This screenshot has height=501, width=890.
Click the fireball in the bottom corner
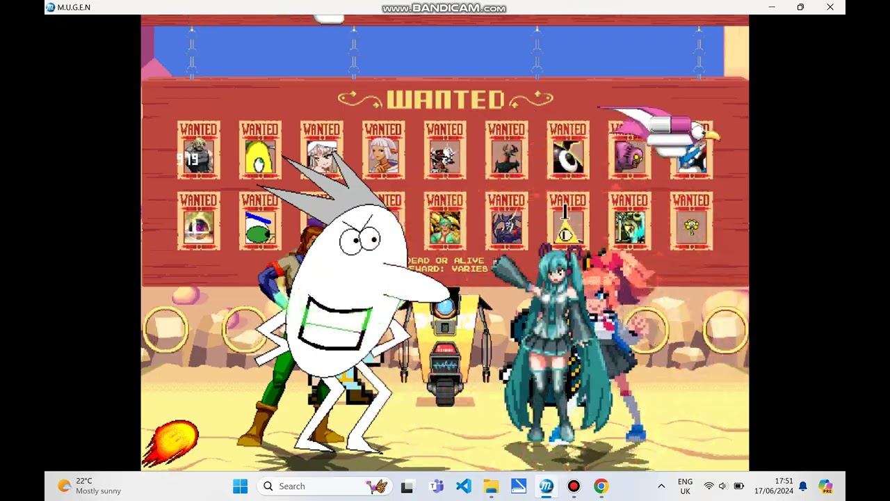coord(172,442)
